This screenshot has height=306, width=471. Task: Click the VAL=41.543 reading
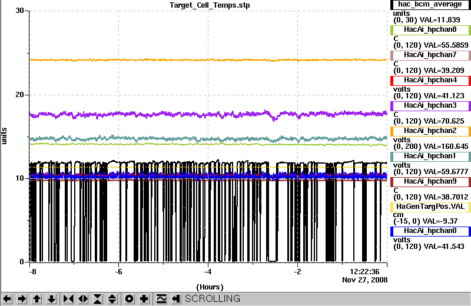(444, 247)
